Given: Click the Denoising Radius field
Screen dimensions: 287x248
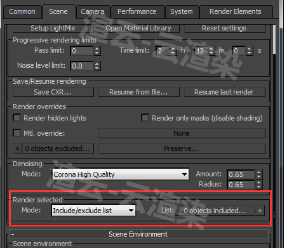Looking at the screenshot, I should (241, 185).
